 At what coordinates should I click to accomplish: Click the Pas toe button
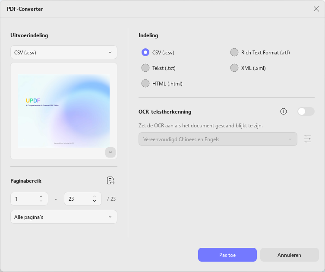point(227,255)
